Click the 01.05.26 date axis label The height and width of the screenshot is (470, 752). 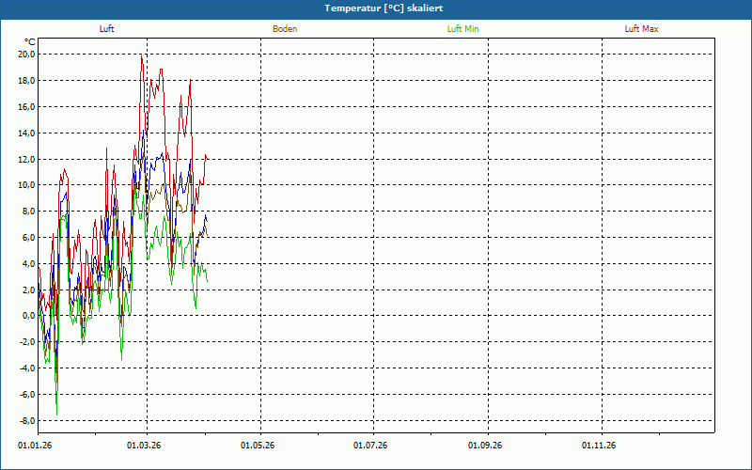pyautogui.click(x=258, y=445)
